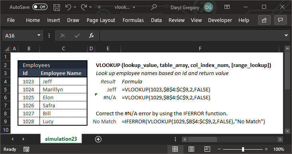The width and height of the screenshot is (292, 154).
Task: Click the zoom in plus button
Action: (x=266, y=149)
